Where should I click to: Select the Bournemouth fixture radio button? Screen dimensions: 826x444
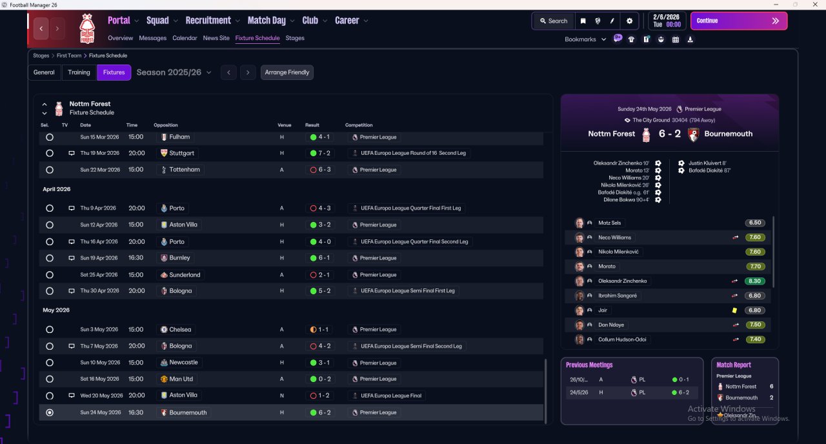(50, 412)
